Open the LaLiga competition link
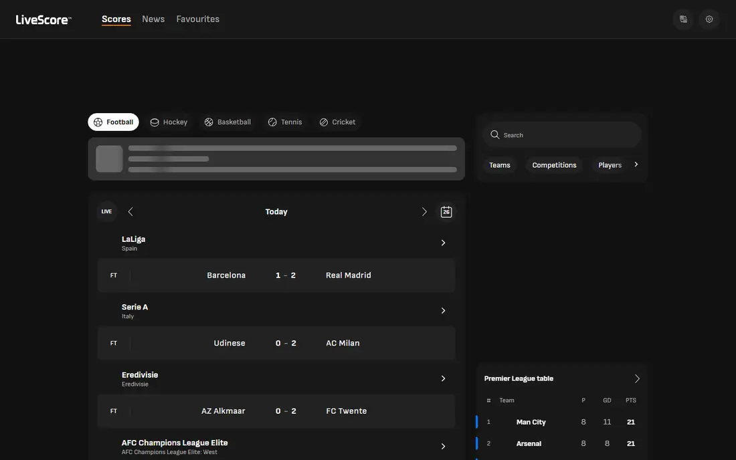736x460 pixels. 133,239
